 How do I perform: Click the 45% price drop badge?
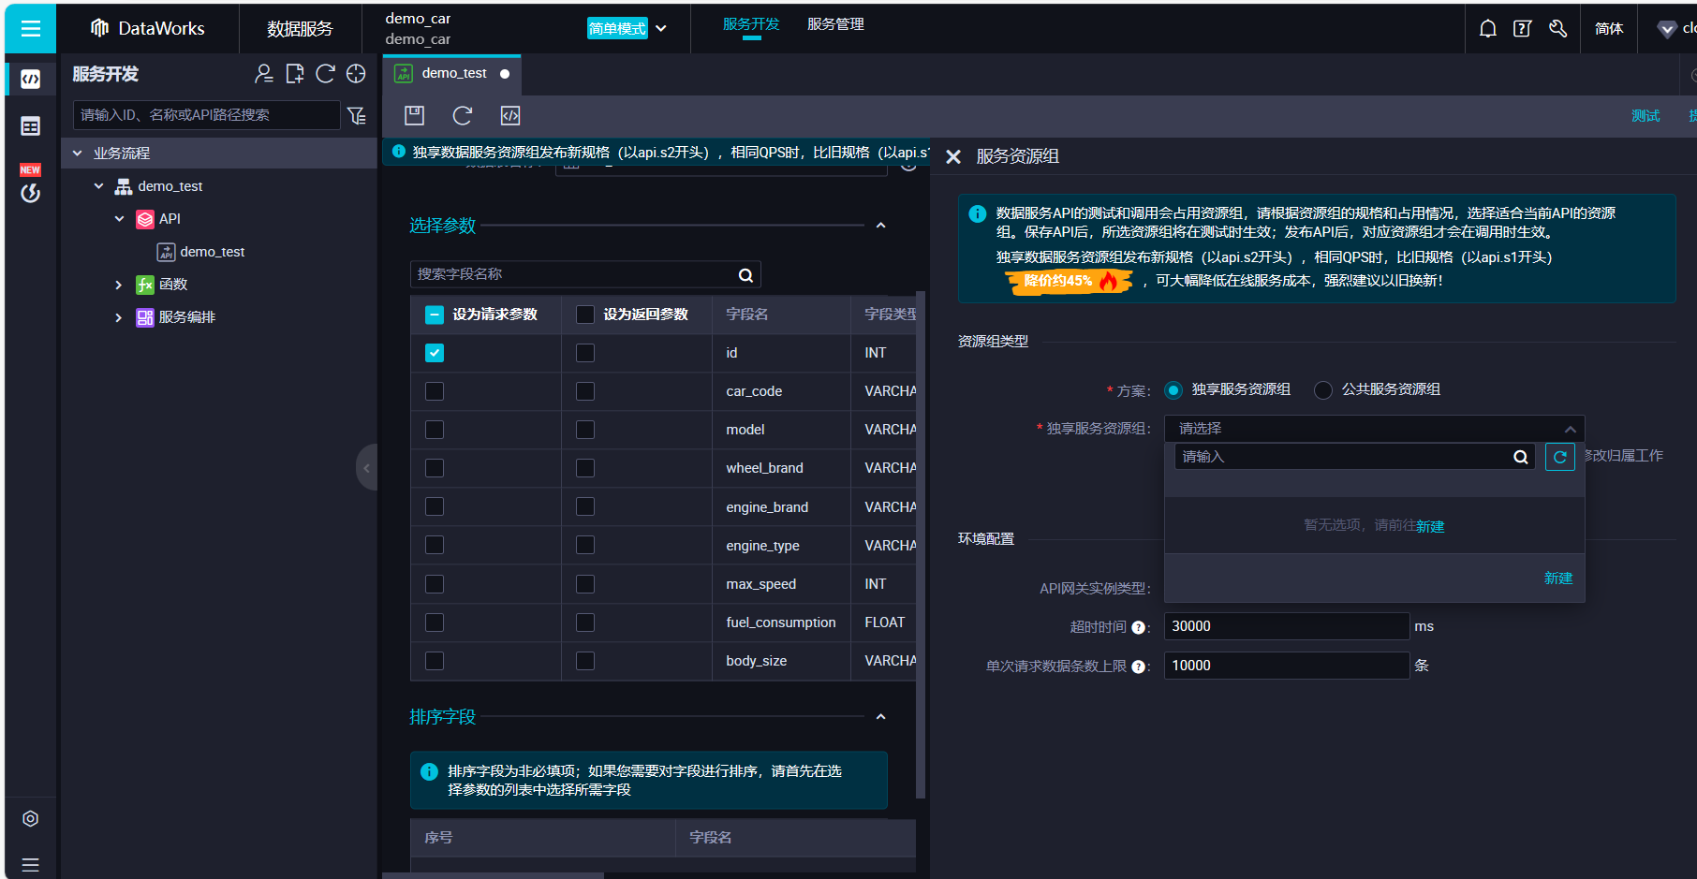click(1069, 281)
